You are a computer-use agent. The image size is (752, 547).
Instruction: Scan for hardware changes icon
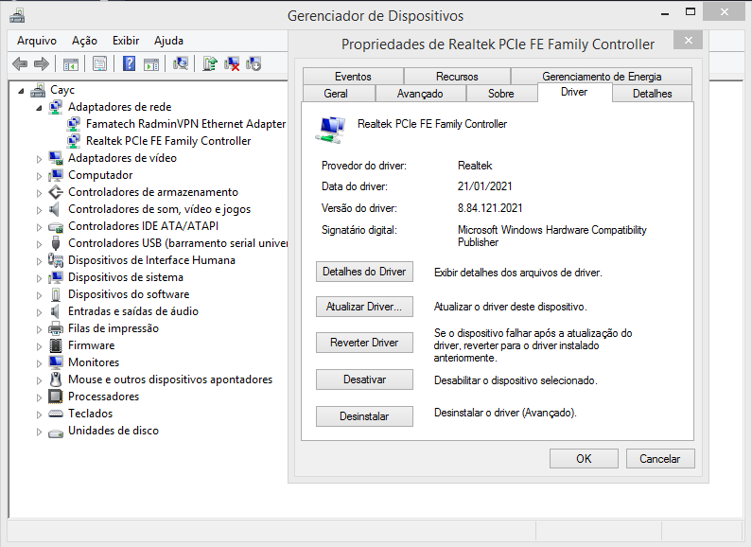181,63
